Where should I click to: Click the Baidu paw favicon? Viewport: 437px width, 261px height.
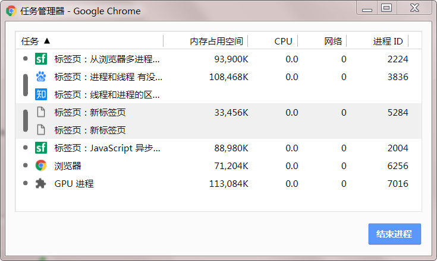click(41, 77)
